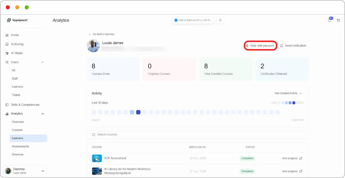Viewport: 345px width, 178px height.
Task: View progress for SOF Assessment
Action: point(290,158)
